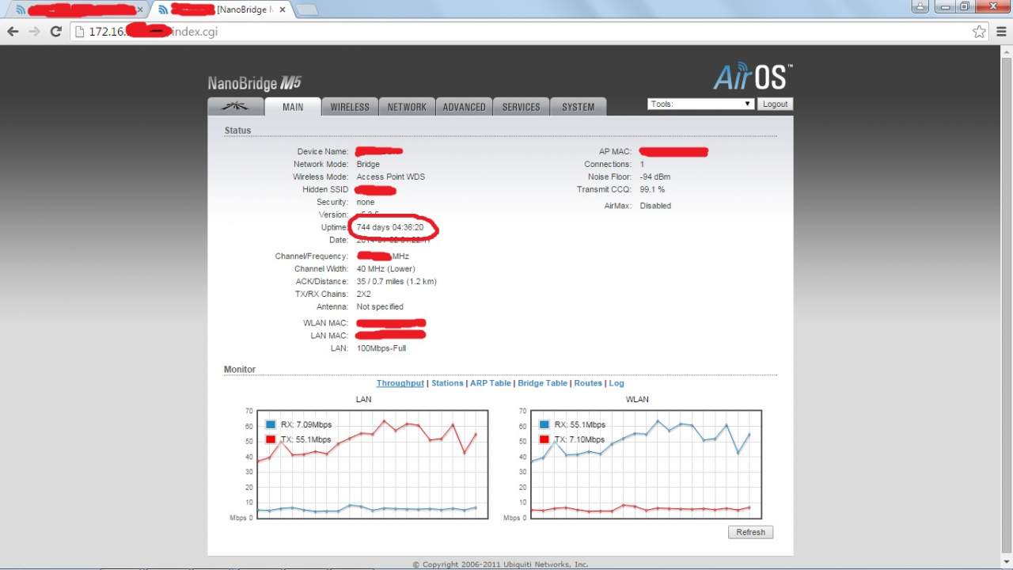
Task: Click the WLAN RX blue legend swatch
Action: tap(544, 424)
